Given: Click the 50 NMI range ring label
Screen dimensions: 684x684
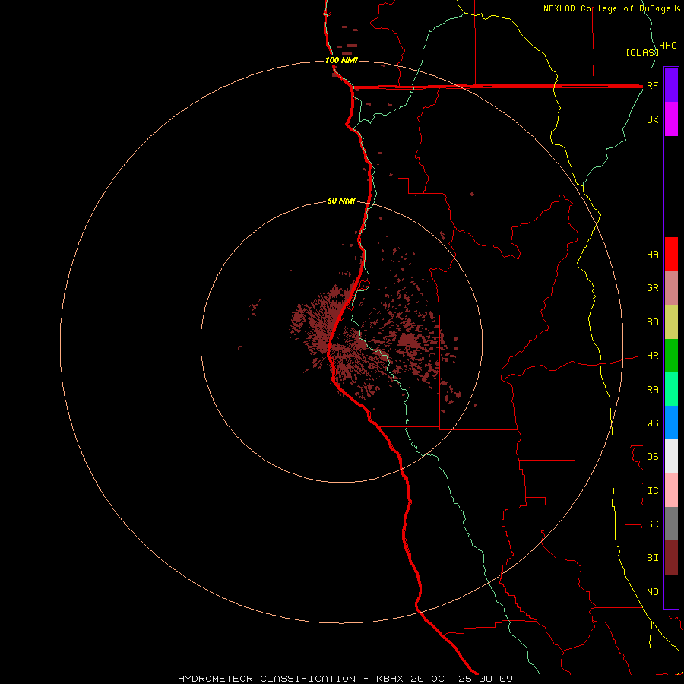Looking at the screenshot, I should coord(341,201).
